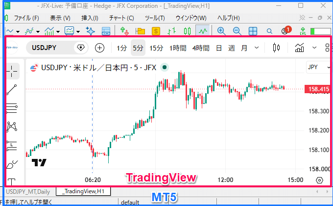This screenshot has width=333, height=206.
Task: Click the yellow folder icon in MT5 toolbar
Action: [x=140, y=31]
